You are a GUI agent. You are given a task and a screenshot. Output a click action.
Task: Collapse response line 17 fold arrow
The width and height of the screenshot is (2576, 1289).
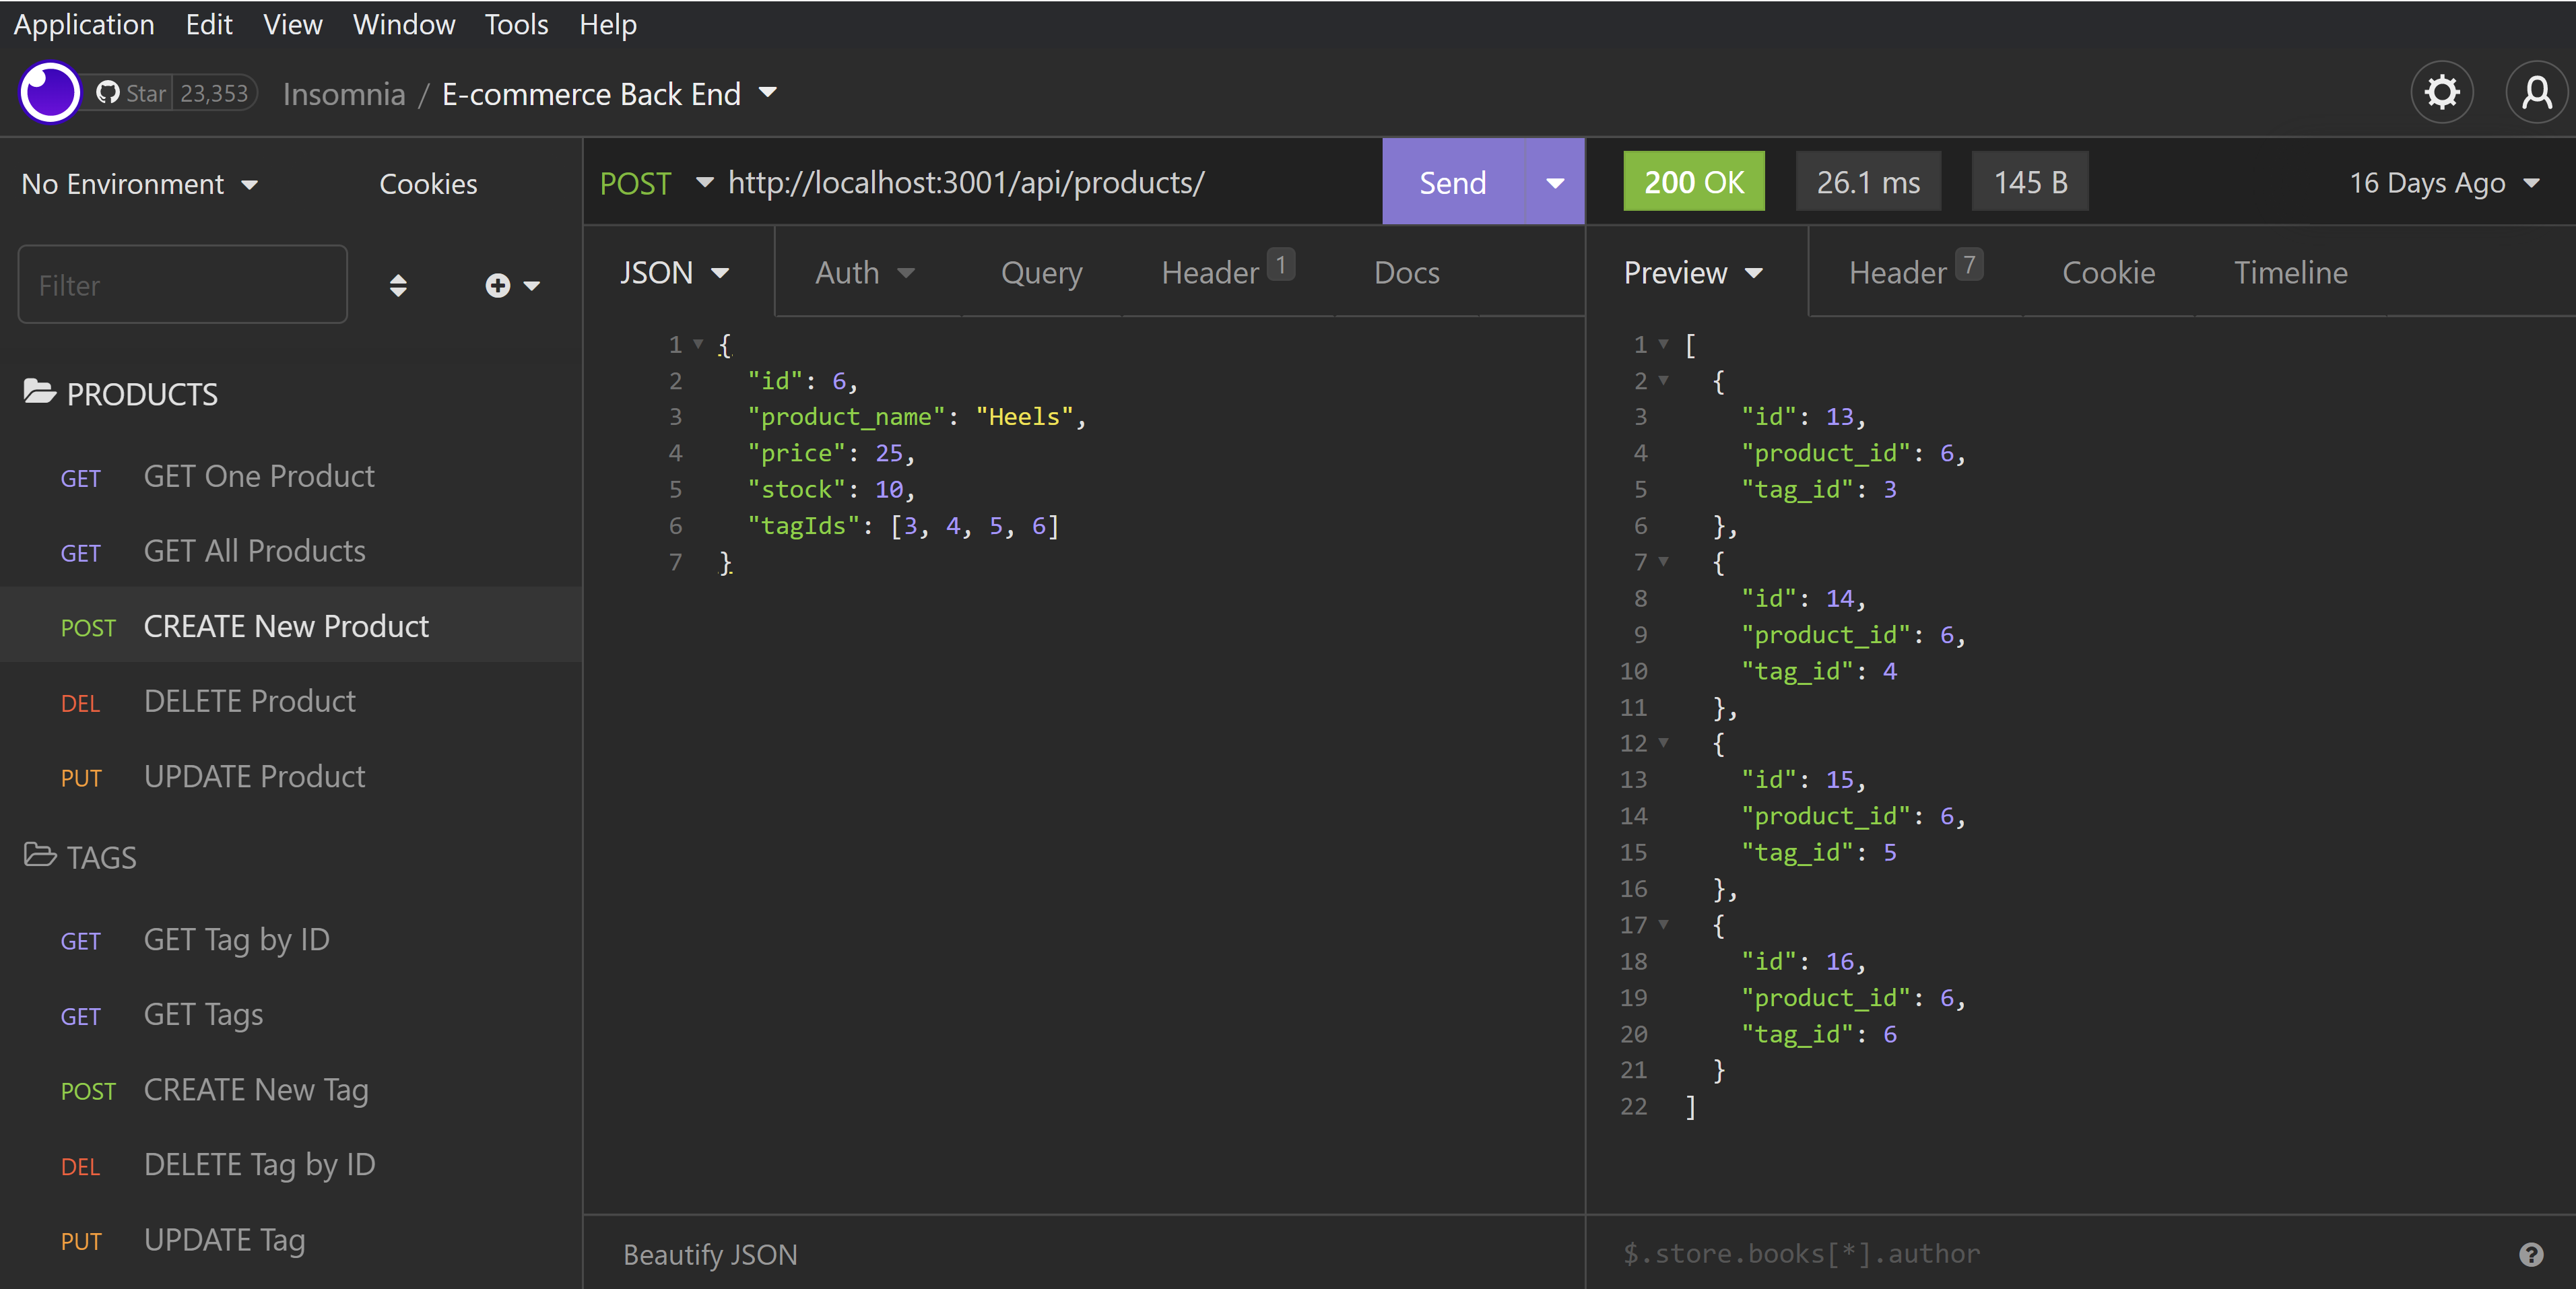click(x=1663, y=925)
